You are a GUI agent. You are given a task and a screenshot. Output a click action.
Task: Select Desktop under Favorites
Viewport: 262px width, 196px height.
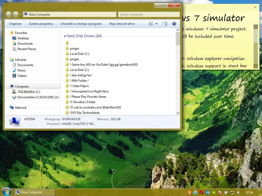point(20,38)
